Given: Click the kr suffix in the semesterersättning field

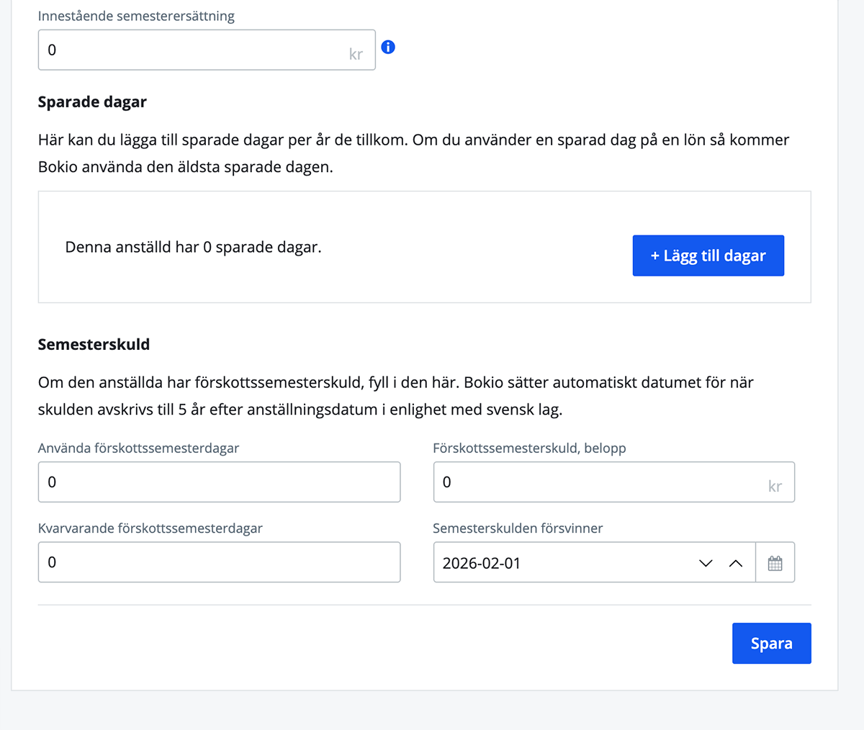Looking at the screenshot, I should pyautogui.click(x=356, y=54).
